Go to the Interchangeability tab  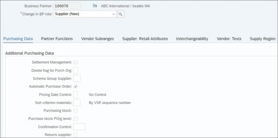coord(192,39)
